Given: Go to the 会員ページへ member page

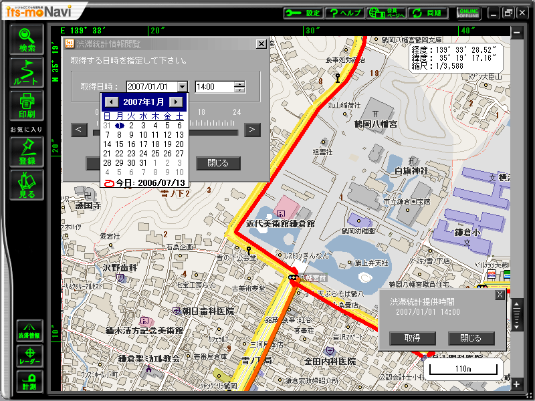Looking at the screenshot, I should 387,13.
